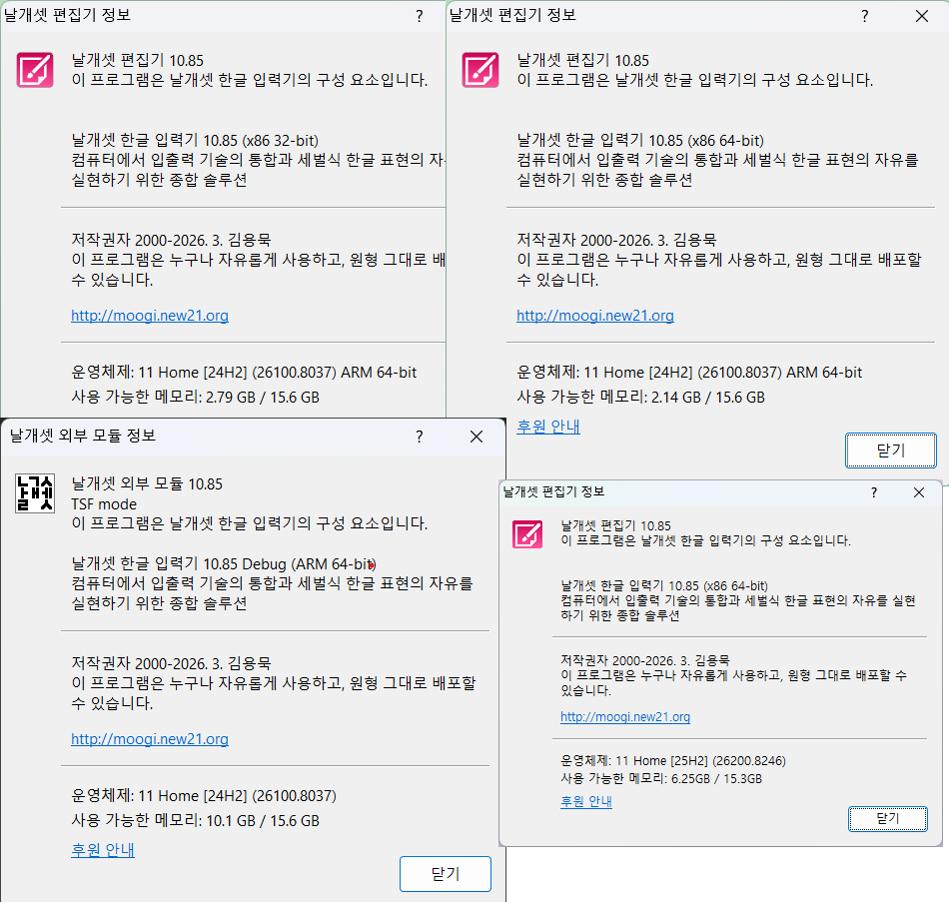Open the ? help button in the 2.14 GB memory window
The height and width of the screenshot is (902, 949).
(x=865, y=16)
